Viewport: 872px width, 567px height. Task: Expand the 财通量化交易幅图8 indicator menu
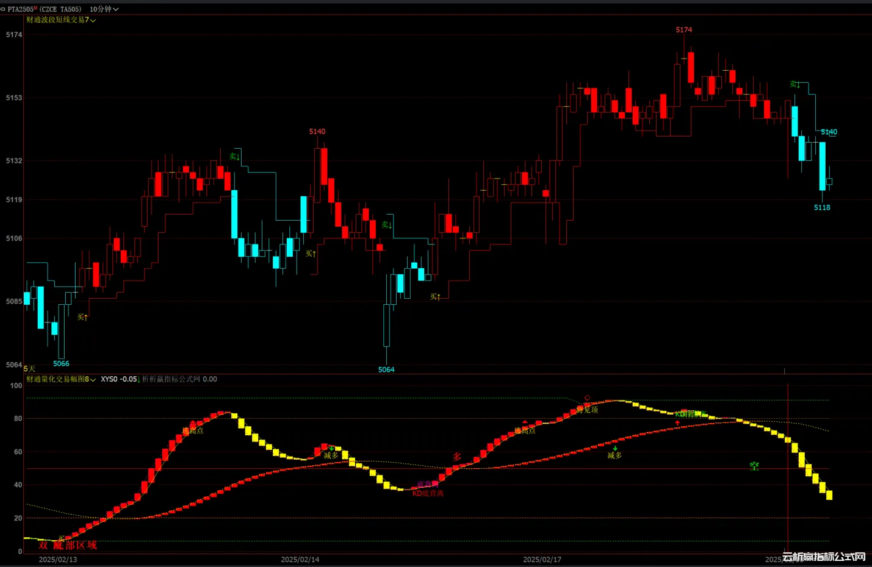(x=61, y=379)
